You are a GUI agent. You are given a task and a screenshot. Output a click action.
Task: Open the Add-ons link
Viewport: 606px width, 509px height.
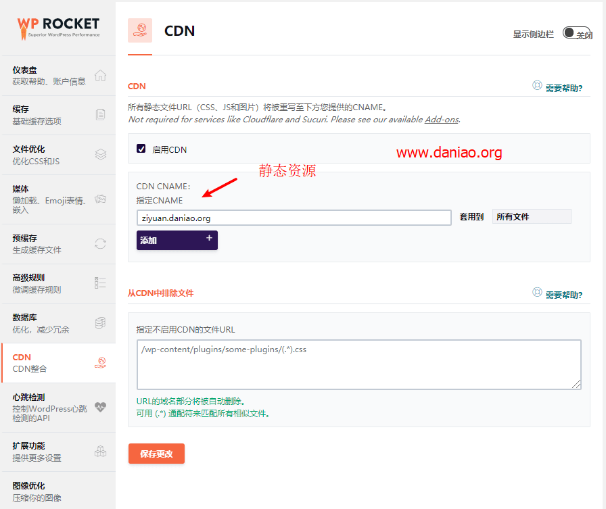click(442, 120)
